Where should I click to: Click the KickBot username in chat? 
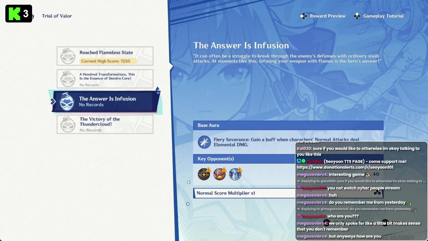tap(314, 161)
